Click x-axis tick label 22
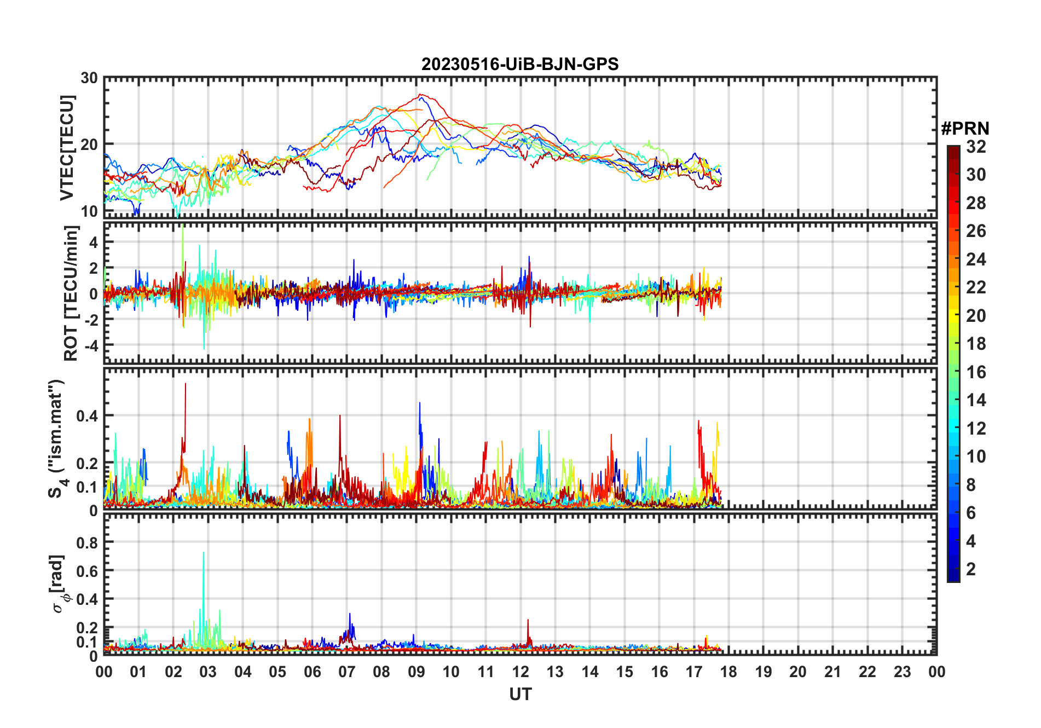 point(868,672)
